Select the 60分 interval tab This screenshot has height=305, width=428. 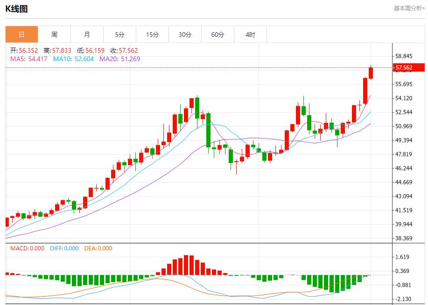218,34
